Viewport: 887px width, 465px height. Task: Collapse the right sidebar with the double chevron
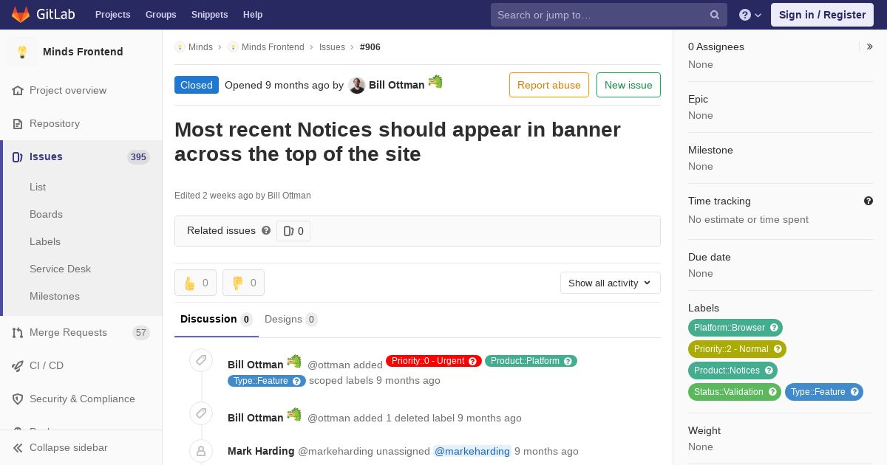pos(870,46)
